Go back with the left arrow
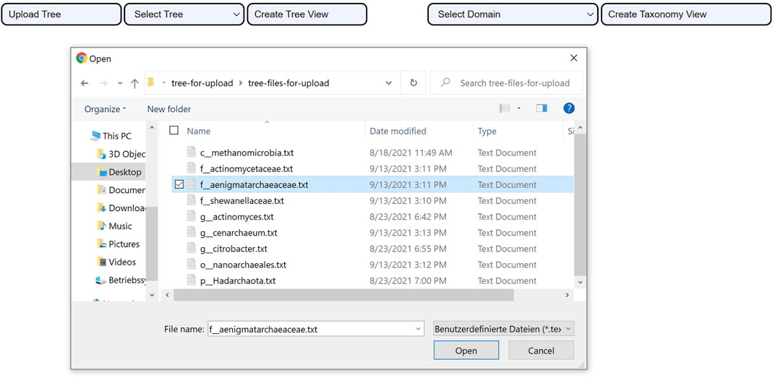775x378 pixels. (85, 84)
